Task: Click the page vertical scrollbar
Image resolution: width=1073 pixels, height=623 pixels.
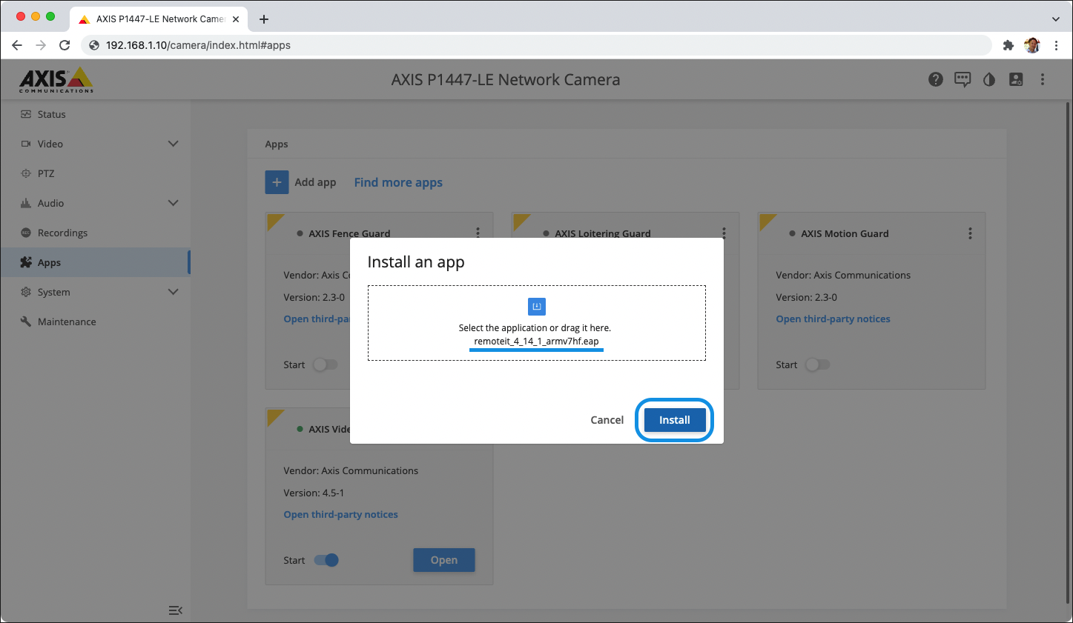Action: click(1069, 353)
